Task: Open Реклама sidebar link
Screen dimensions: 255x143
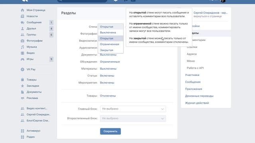Action: pyautogui.click(x=32, y=98)
